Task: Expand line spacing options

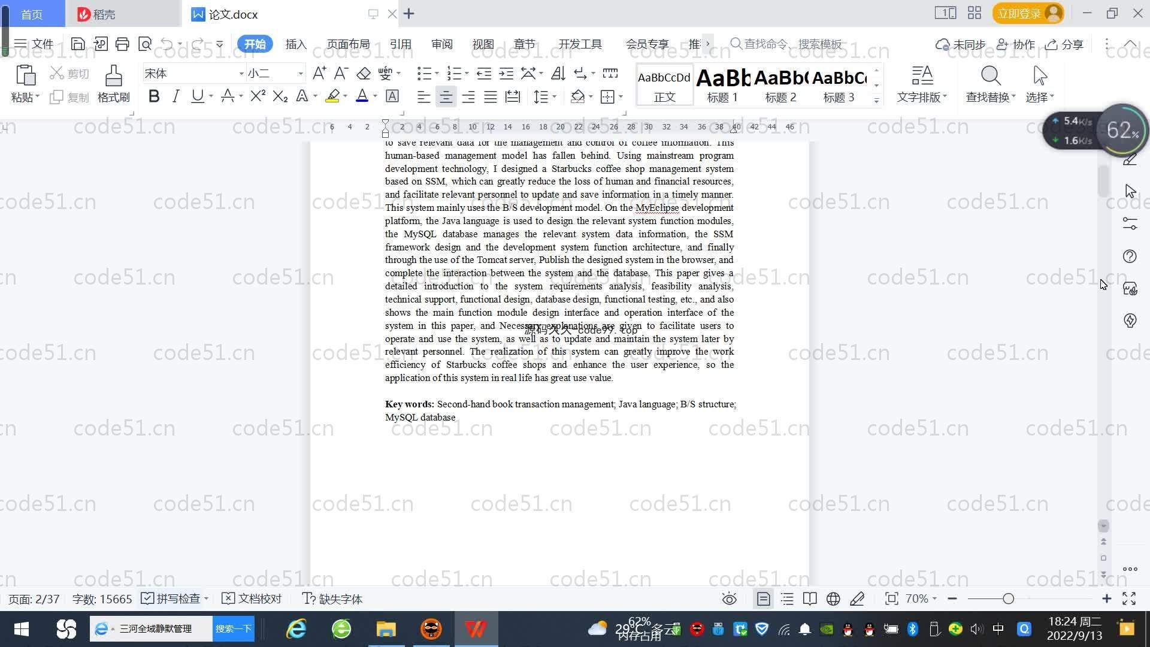Action: (x=555, y=96)
